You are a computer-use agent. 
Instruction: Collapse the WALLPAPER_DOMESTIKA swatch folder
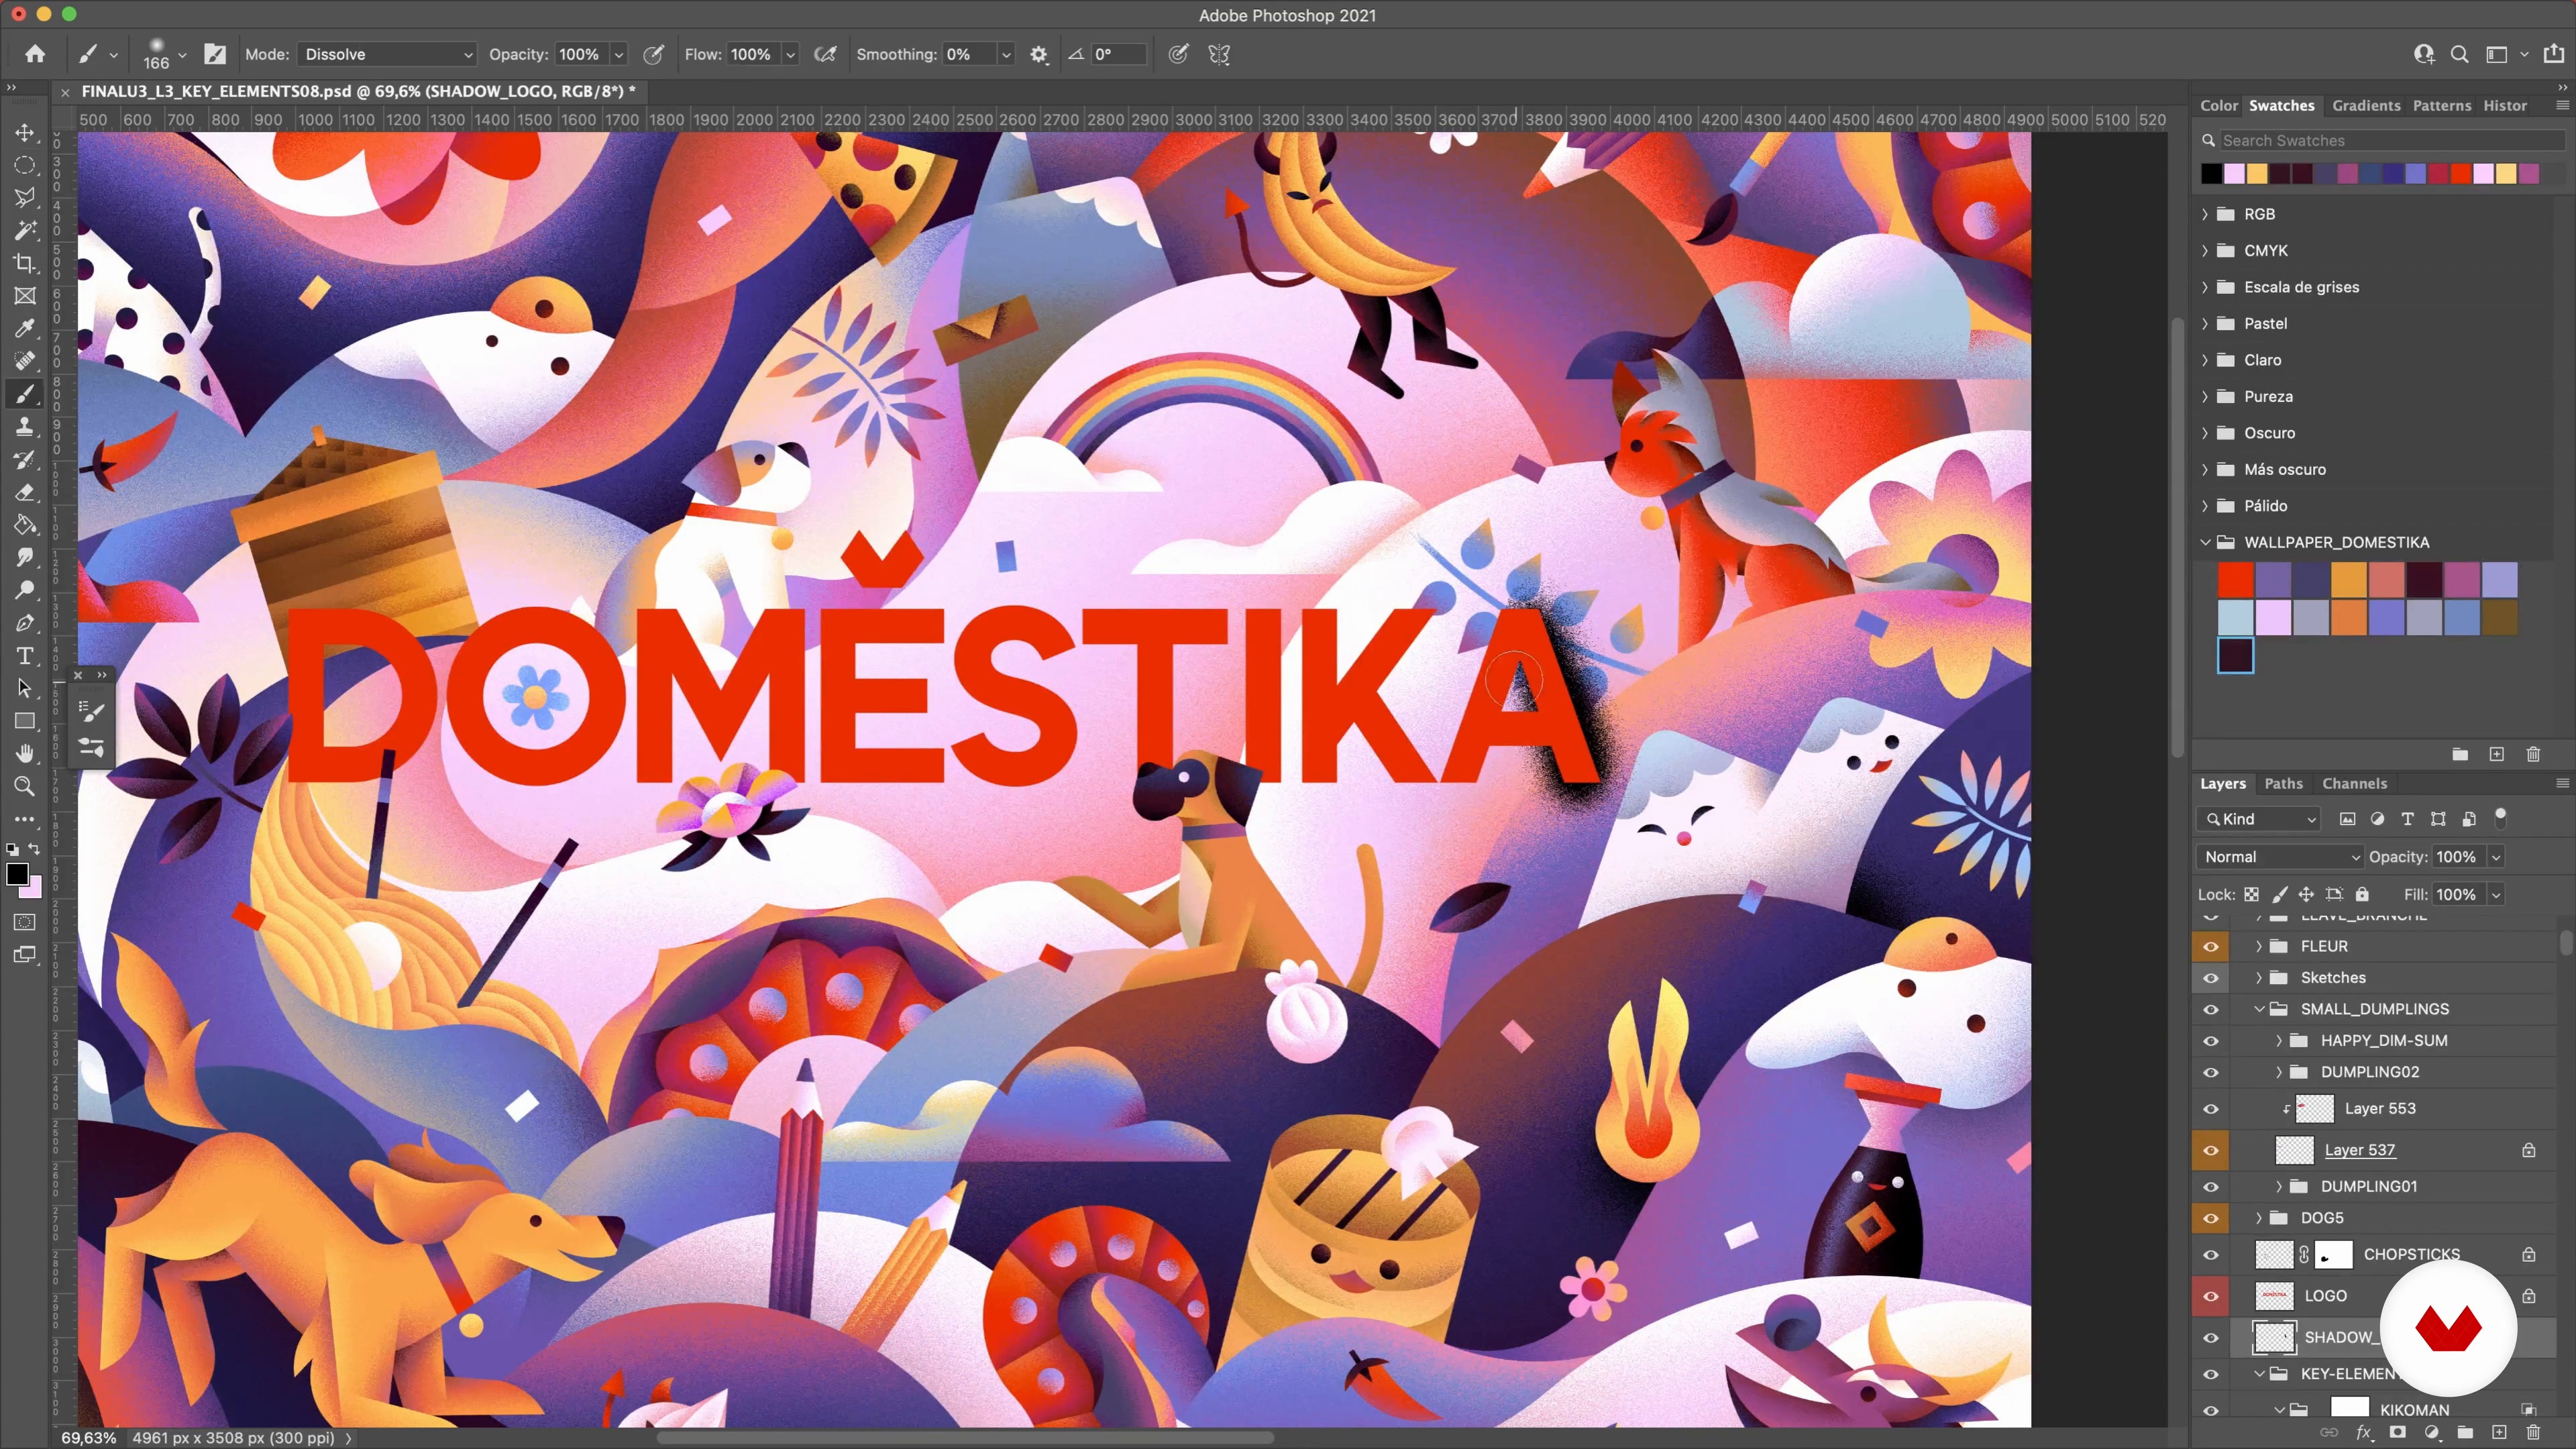click(2205, 542)
